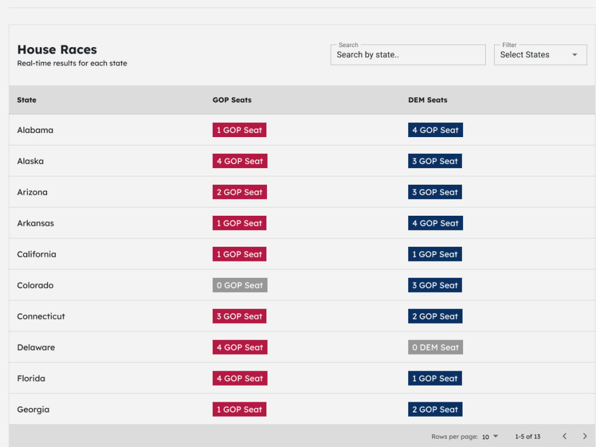Click the House Races heading
596x447 pixels.
[57, 49]
